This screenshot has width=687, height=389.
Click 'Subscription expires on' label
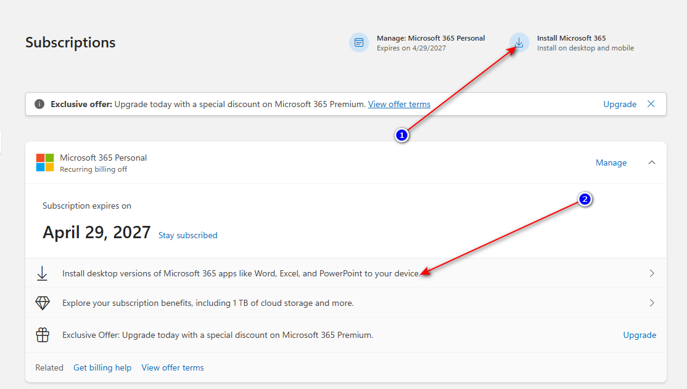87,206
